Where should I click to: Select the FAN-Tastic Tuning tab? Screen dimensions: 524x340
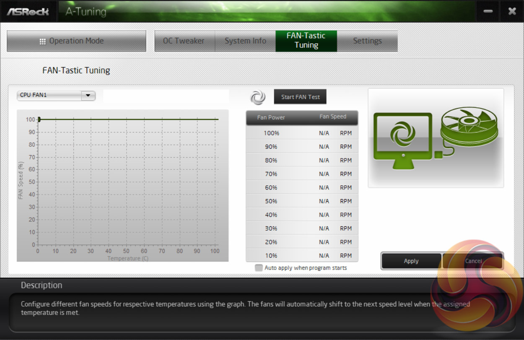pyautogui.click(x=306, y=41)
